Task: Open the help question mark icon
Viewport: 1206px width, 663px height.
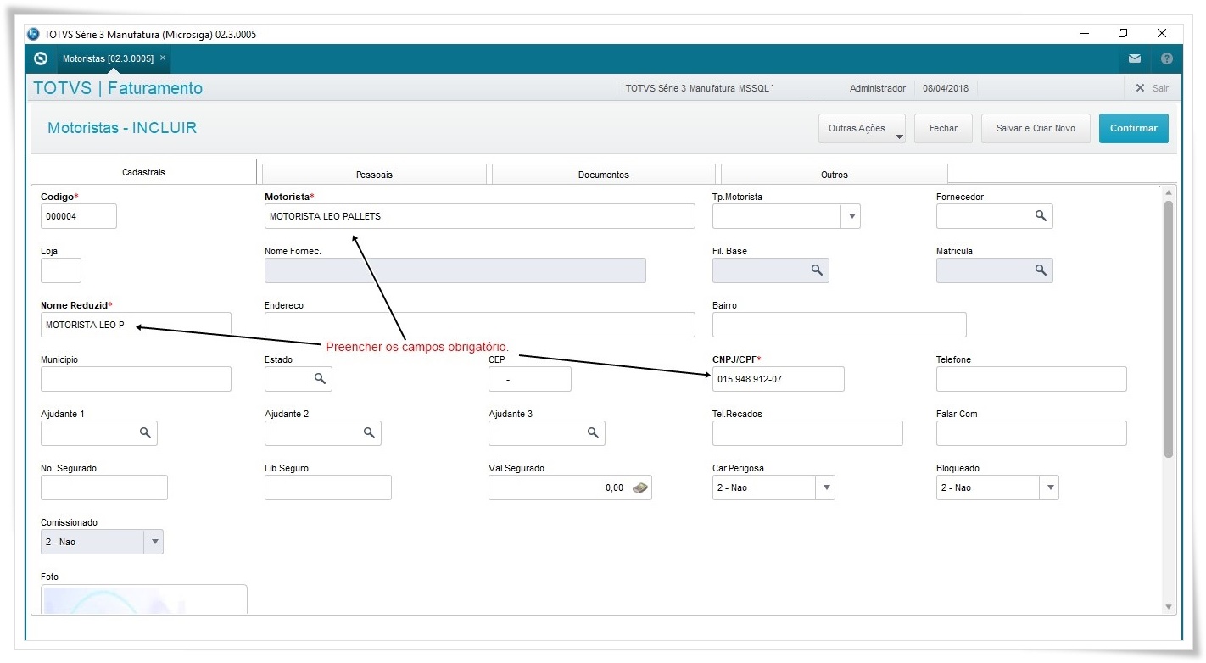Action: [x=1167, y=58]
